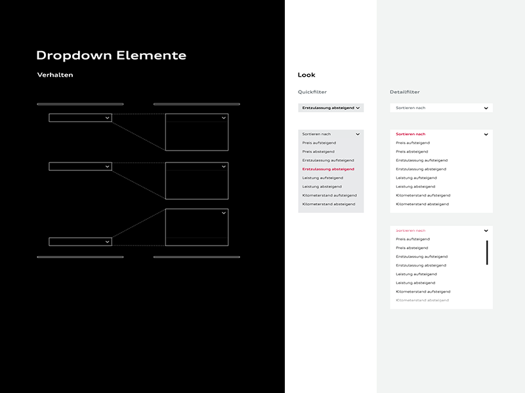Choose 'Erstzulassung aufsteigend' in the scrollable Detailfilter list
525x393 pixels.
pyautogui.click(x=422, y=257)
